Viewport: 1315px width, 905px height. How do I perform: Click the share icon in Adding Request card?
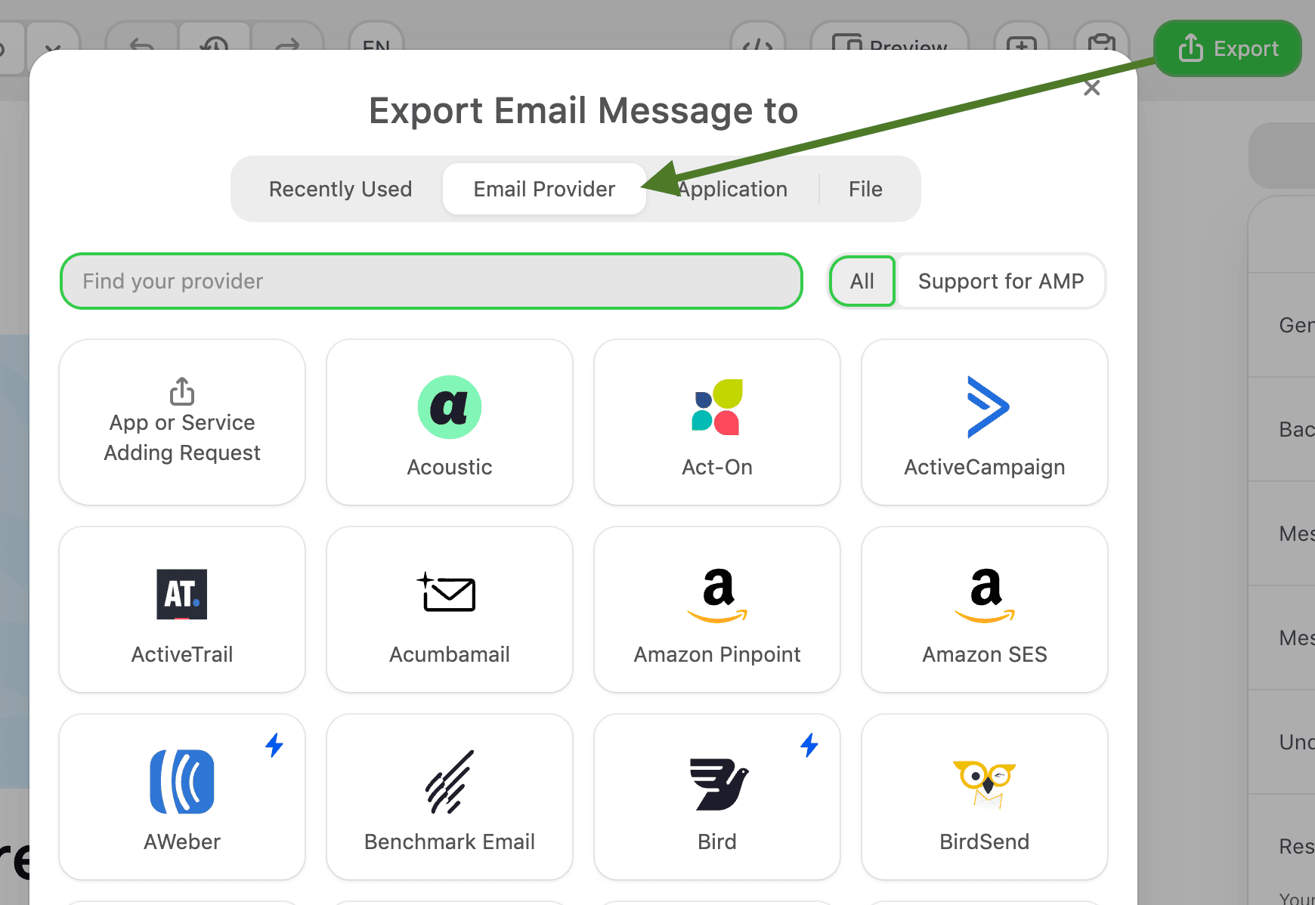[x=182, y=391]
